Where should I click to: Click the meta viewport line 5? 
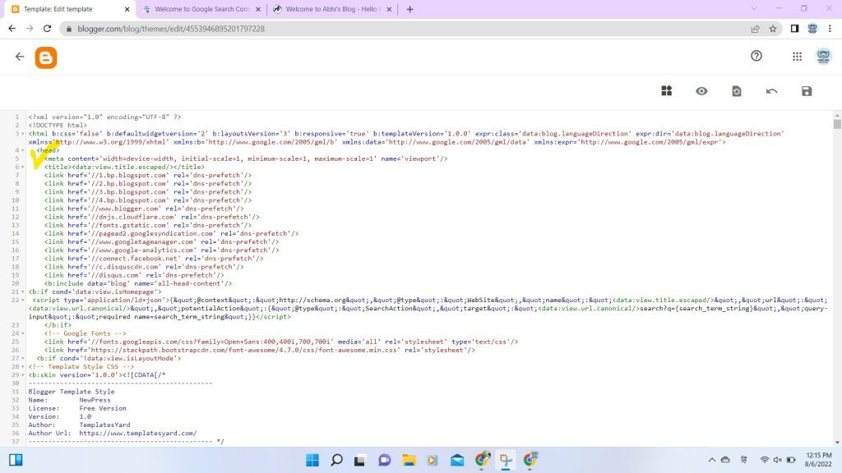click(x=246, y=158)
